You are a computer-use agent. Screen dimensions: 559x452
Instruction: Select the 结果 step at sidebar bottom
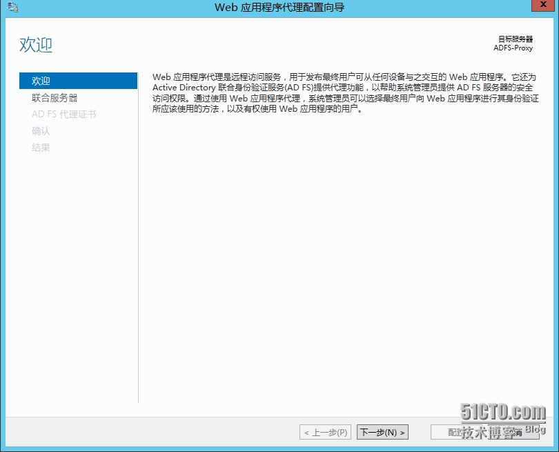tap(40, 148)
